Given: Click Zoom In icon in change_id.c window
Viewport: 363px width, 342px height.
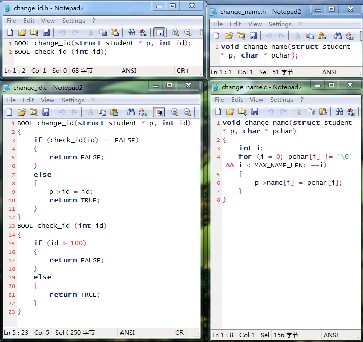Looking at the screenshot, I should pos(175,112).
